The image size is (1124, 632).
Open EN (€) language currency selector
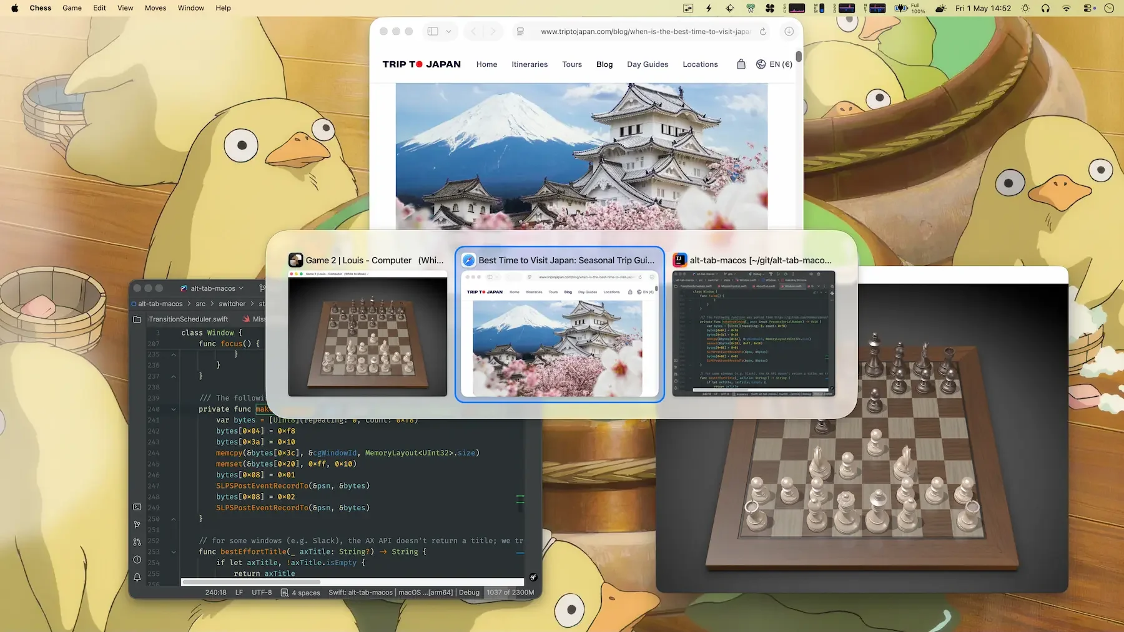(x=774, y=64)
